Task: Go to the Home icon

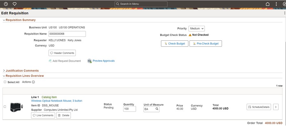Action: (x=268, y=4)
